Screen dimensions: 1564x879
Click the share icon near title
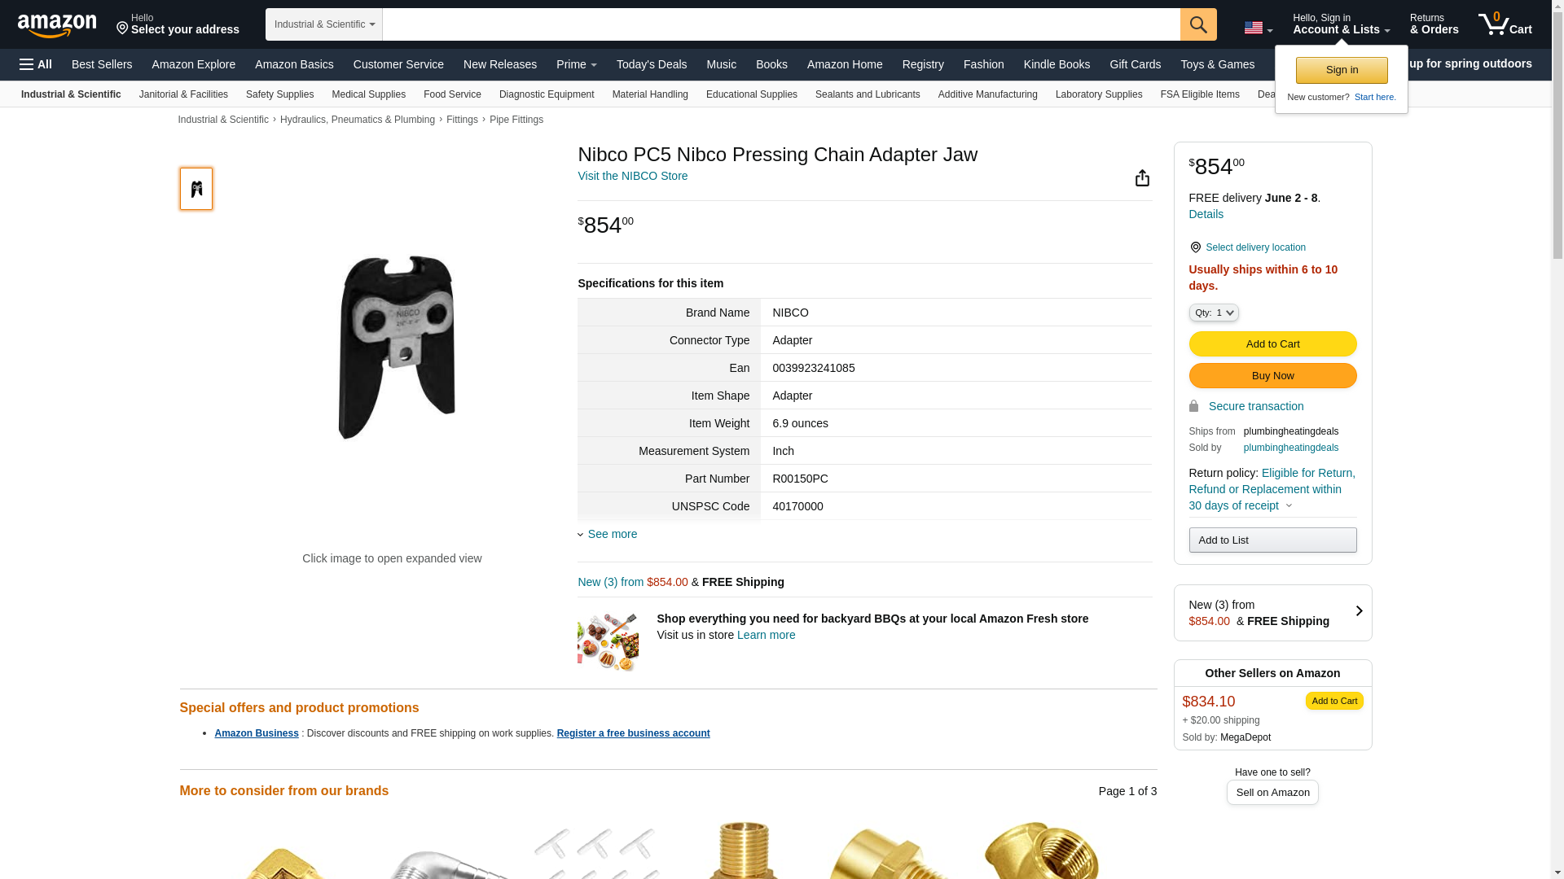(1142, 177)
